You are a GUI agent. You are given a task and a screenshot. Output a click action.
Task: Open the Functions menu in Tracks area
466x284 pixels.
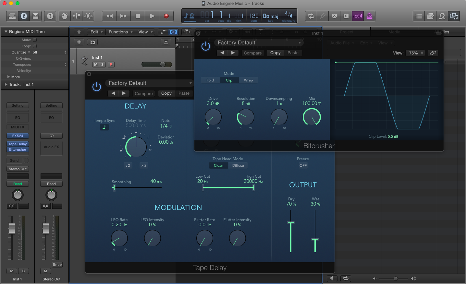click(121, 32)
